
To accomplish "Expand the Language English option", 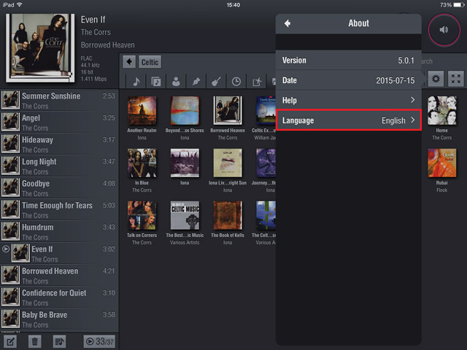I will [348, 120].
